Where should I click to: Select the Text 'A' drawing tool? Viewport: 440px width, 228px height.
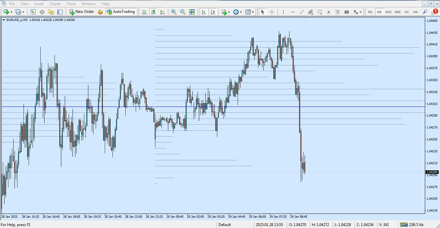click(328, 12)
